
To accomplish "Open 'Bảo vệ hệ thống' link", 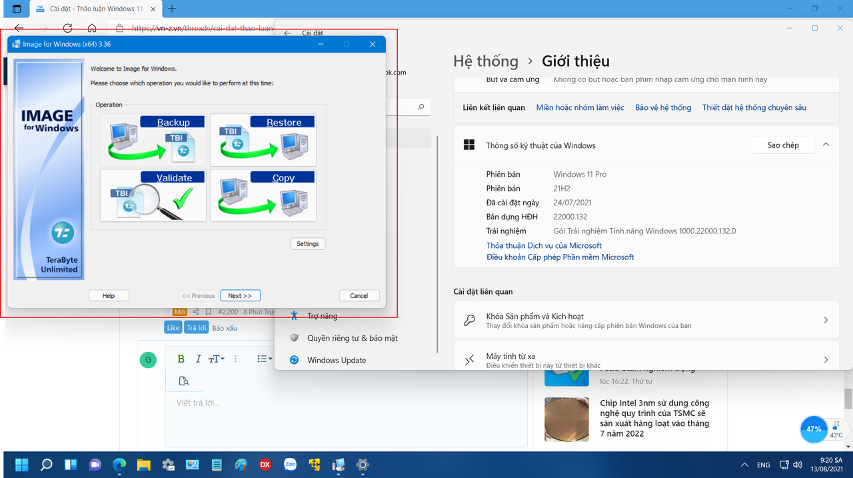I will [x=663, y=107].
